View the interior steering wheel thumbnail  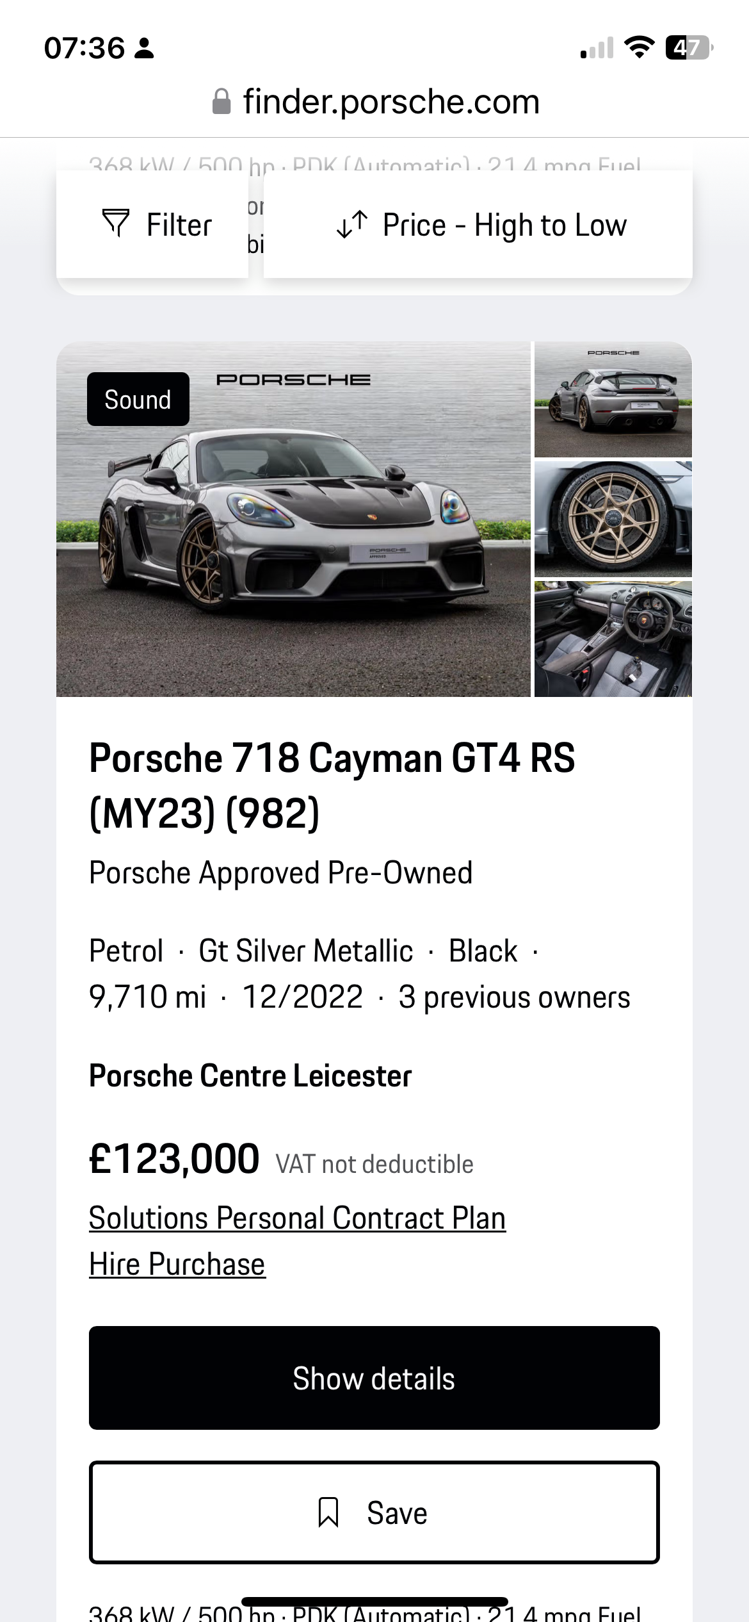[x=613, y=639]
